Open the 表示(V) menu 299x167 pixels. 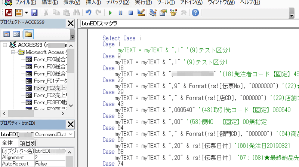click(72, 2)
